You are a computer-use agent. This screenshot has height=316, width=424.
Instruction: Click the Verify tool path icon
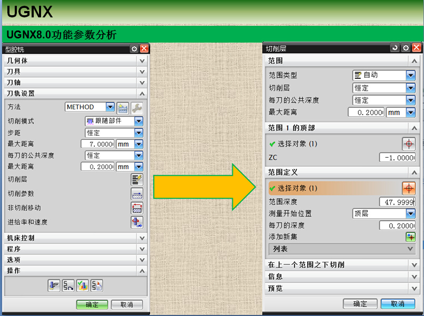(x=83, y=286)
